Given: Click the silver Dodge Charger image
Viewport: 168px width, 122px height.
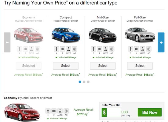Looking at the screenshot, I should (140, 35).
